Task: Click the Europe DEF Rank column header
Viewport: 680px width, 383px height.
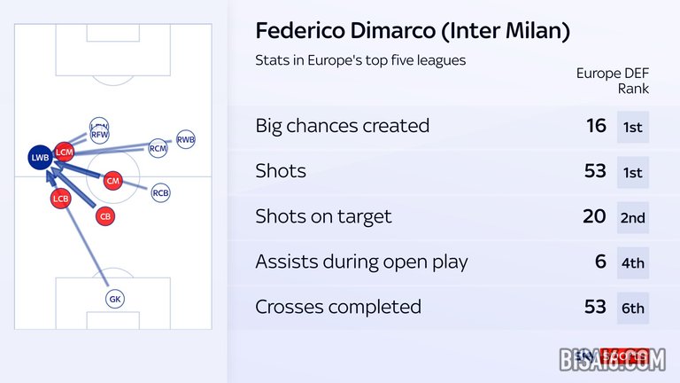Action: 613,81
